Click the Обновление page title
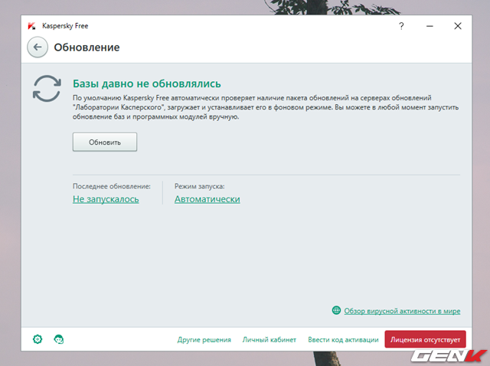Screen dimensions: 490x366 pos(87,47)
